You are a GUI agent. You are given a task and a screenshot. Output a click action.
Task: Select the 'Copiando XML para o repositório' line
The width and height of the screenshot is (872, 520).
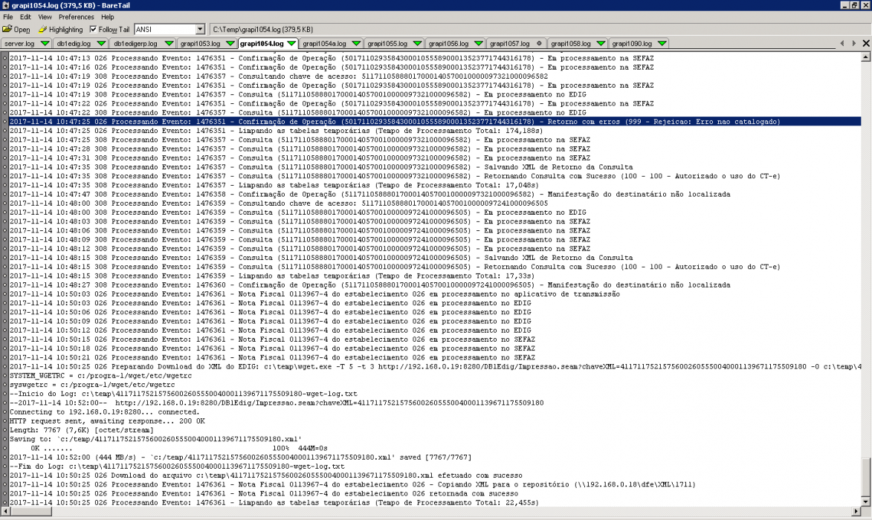click(352, 484)
